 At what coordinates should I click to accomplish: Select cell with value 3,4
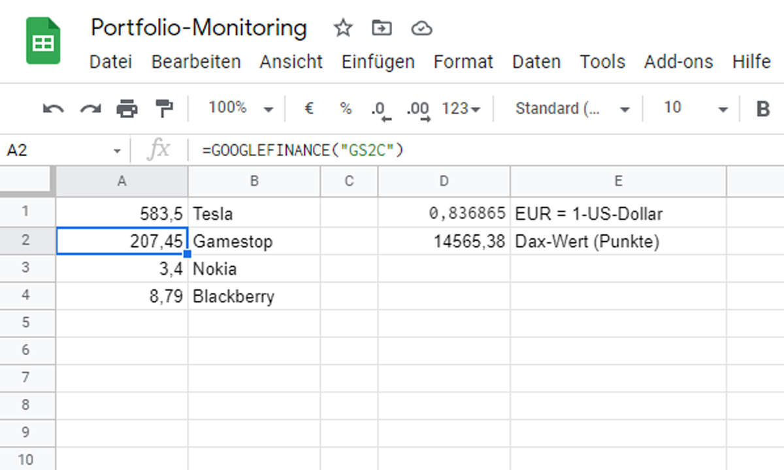pos(122,268)
